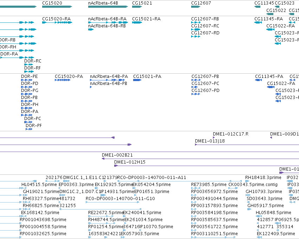Click EST RE73985.5prime label
The height and width of the screenshot is (239, 299).
[209, 185]
